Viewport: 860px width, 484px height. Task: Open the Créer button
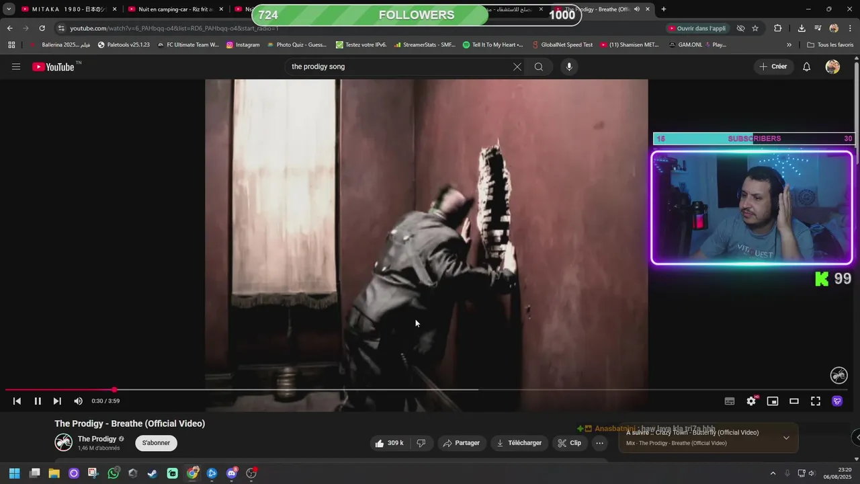coord(773,67)
